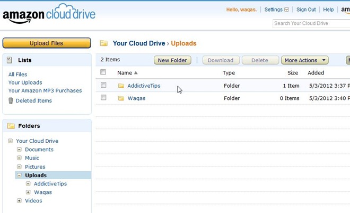The height and width of the screenshot is (213, 350).
Task: Open the All Files list
Action: [x=17, y=75]
